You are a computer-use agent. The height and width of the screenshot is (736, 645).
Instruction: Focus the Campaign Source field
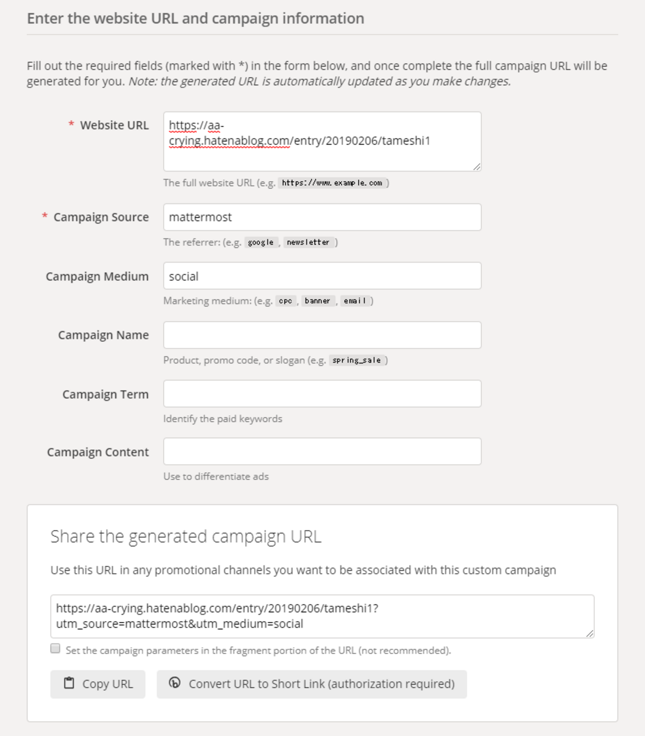(x=322, y=217)
